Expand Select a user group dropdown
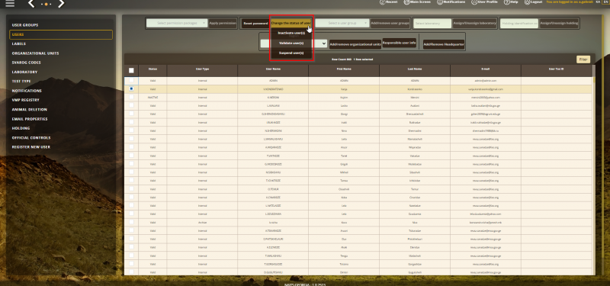The image size is (610, 286). click(342, 24)
